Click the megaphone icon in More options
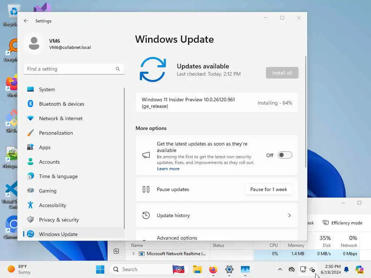 coord(146,155)
